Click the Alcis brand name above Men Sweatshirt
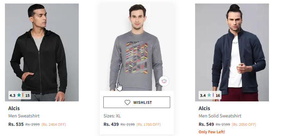The height and width of the screenshot is (136, 283). coord(14,108)
